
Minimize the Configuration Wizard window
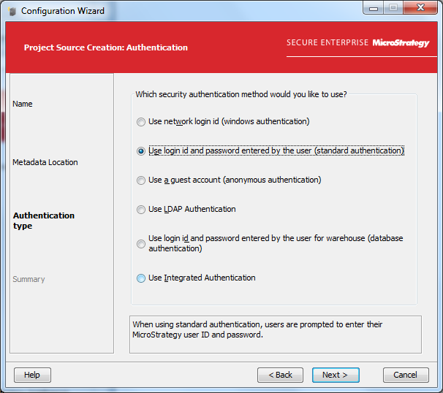pyautogui.click(x=374, y=9)
